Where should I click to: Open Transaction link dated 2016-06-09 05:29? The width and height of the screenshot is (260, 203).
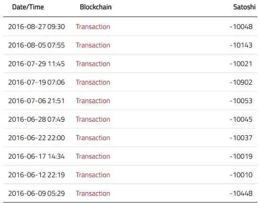pyautogui.click(x=93, y=194)
